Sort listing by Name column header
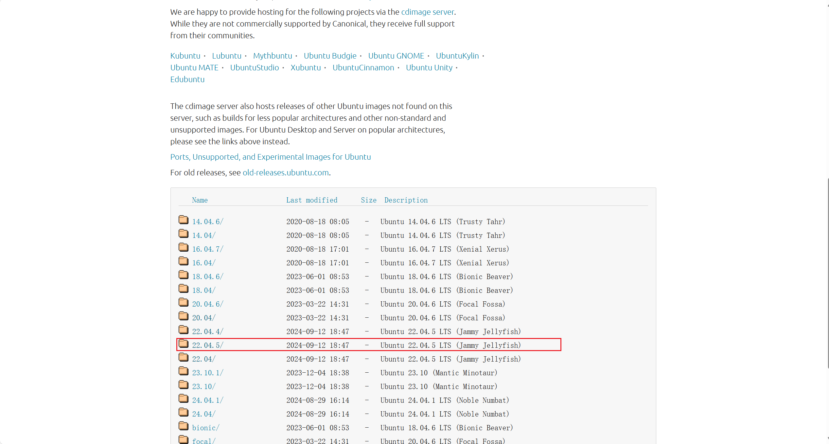 [200, 200]
